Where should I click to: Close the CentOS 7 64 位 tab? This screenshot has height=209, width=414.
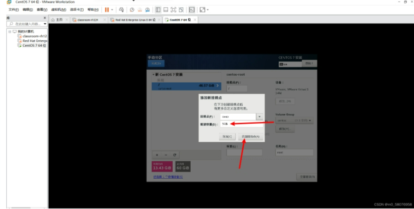tap(195, 20)
